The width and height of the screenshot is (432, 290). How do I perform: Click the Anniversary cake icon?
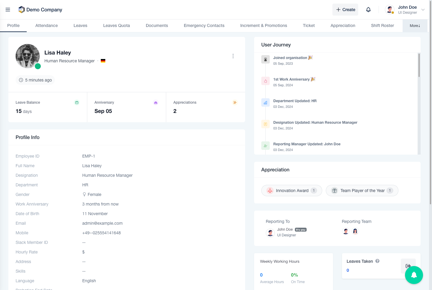point(156,102)
